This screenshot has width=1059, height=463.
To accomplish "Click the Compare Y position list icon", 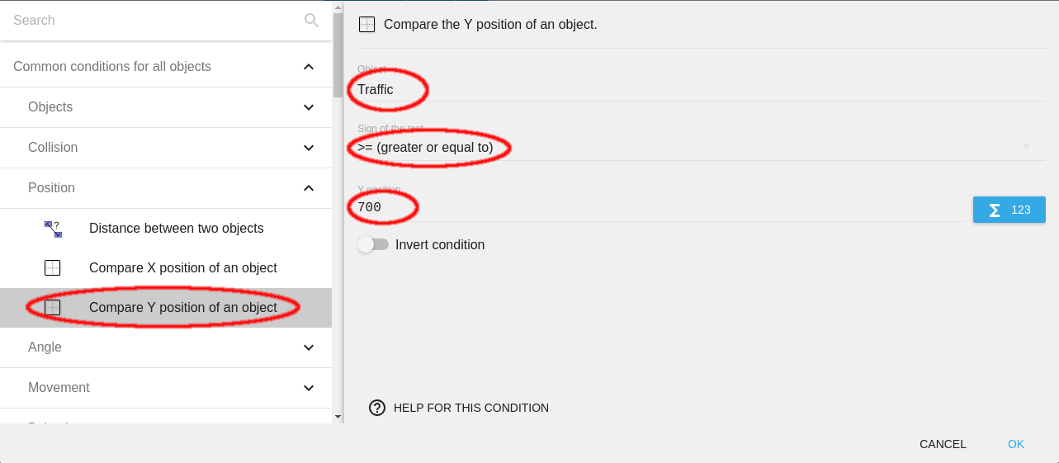I will point(53,308).
